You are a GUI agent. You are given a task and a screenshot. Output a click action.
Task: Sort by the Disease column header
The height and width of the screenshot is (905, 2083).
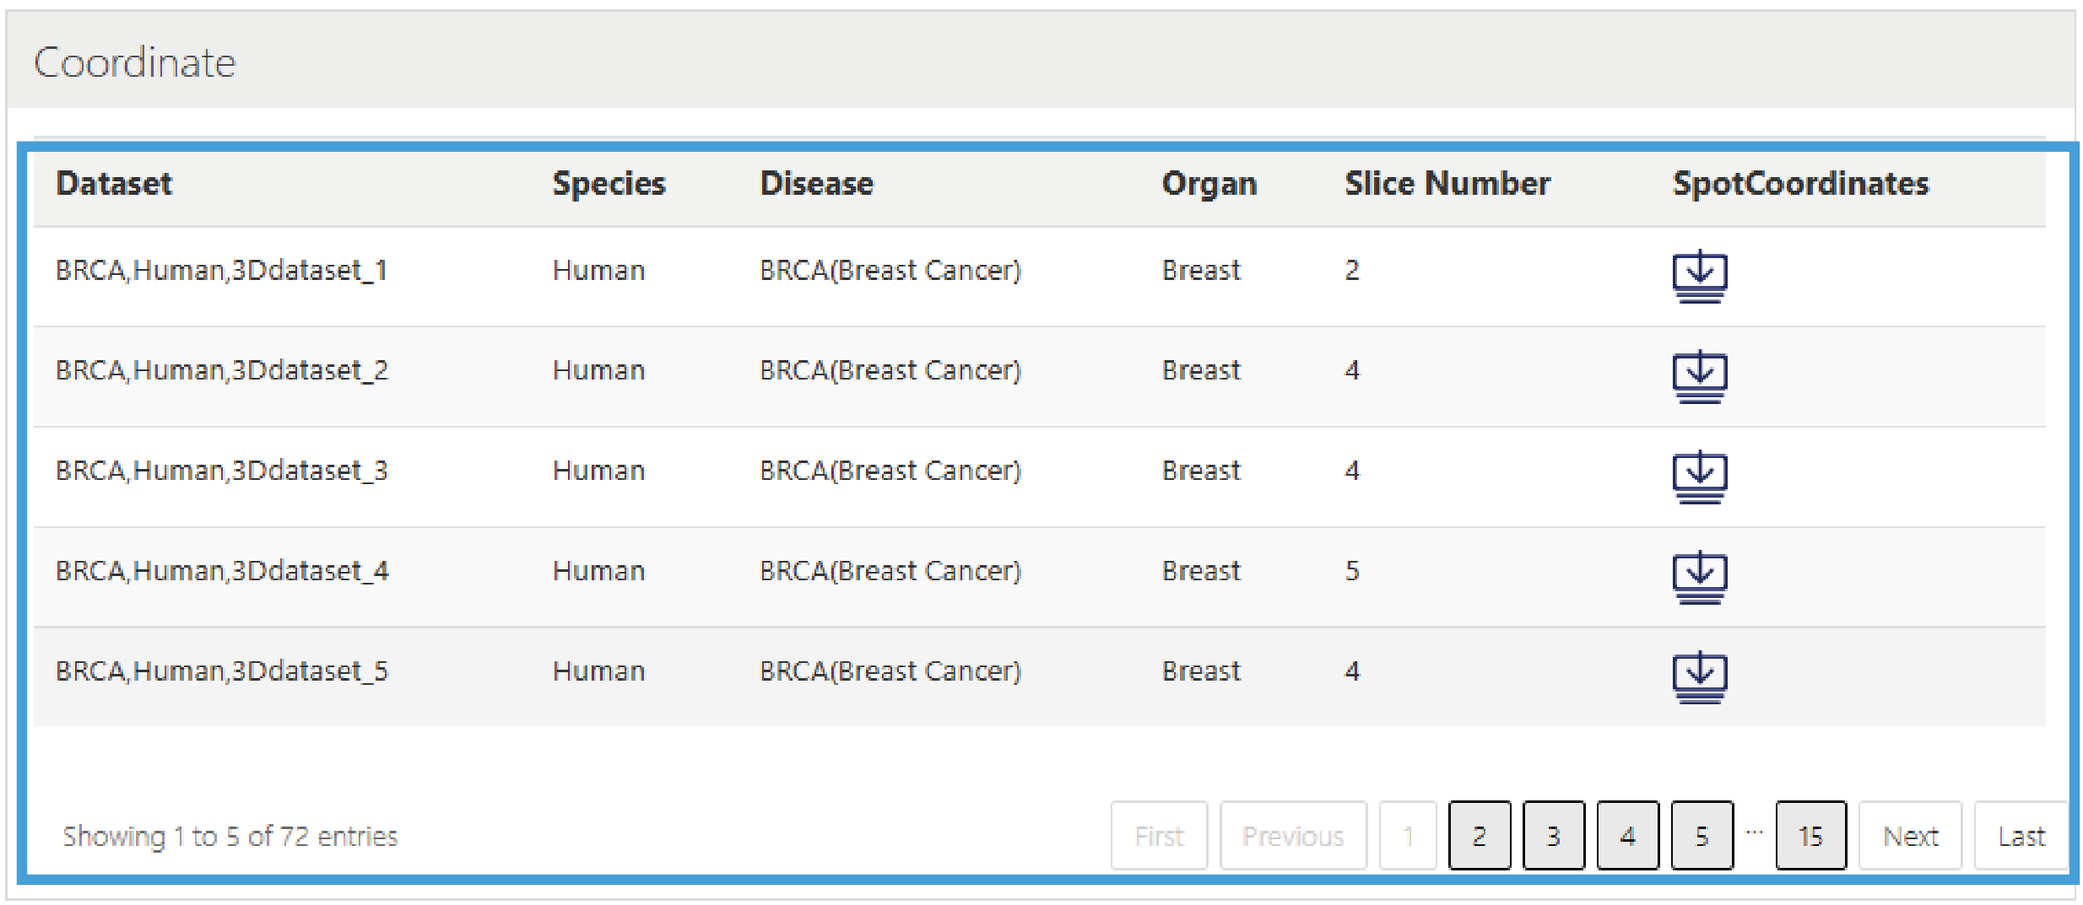(x=816, y=183)
